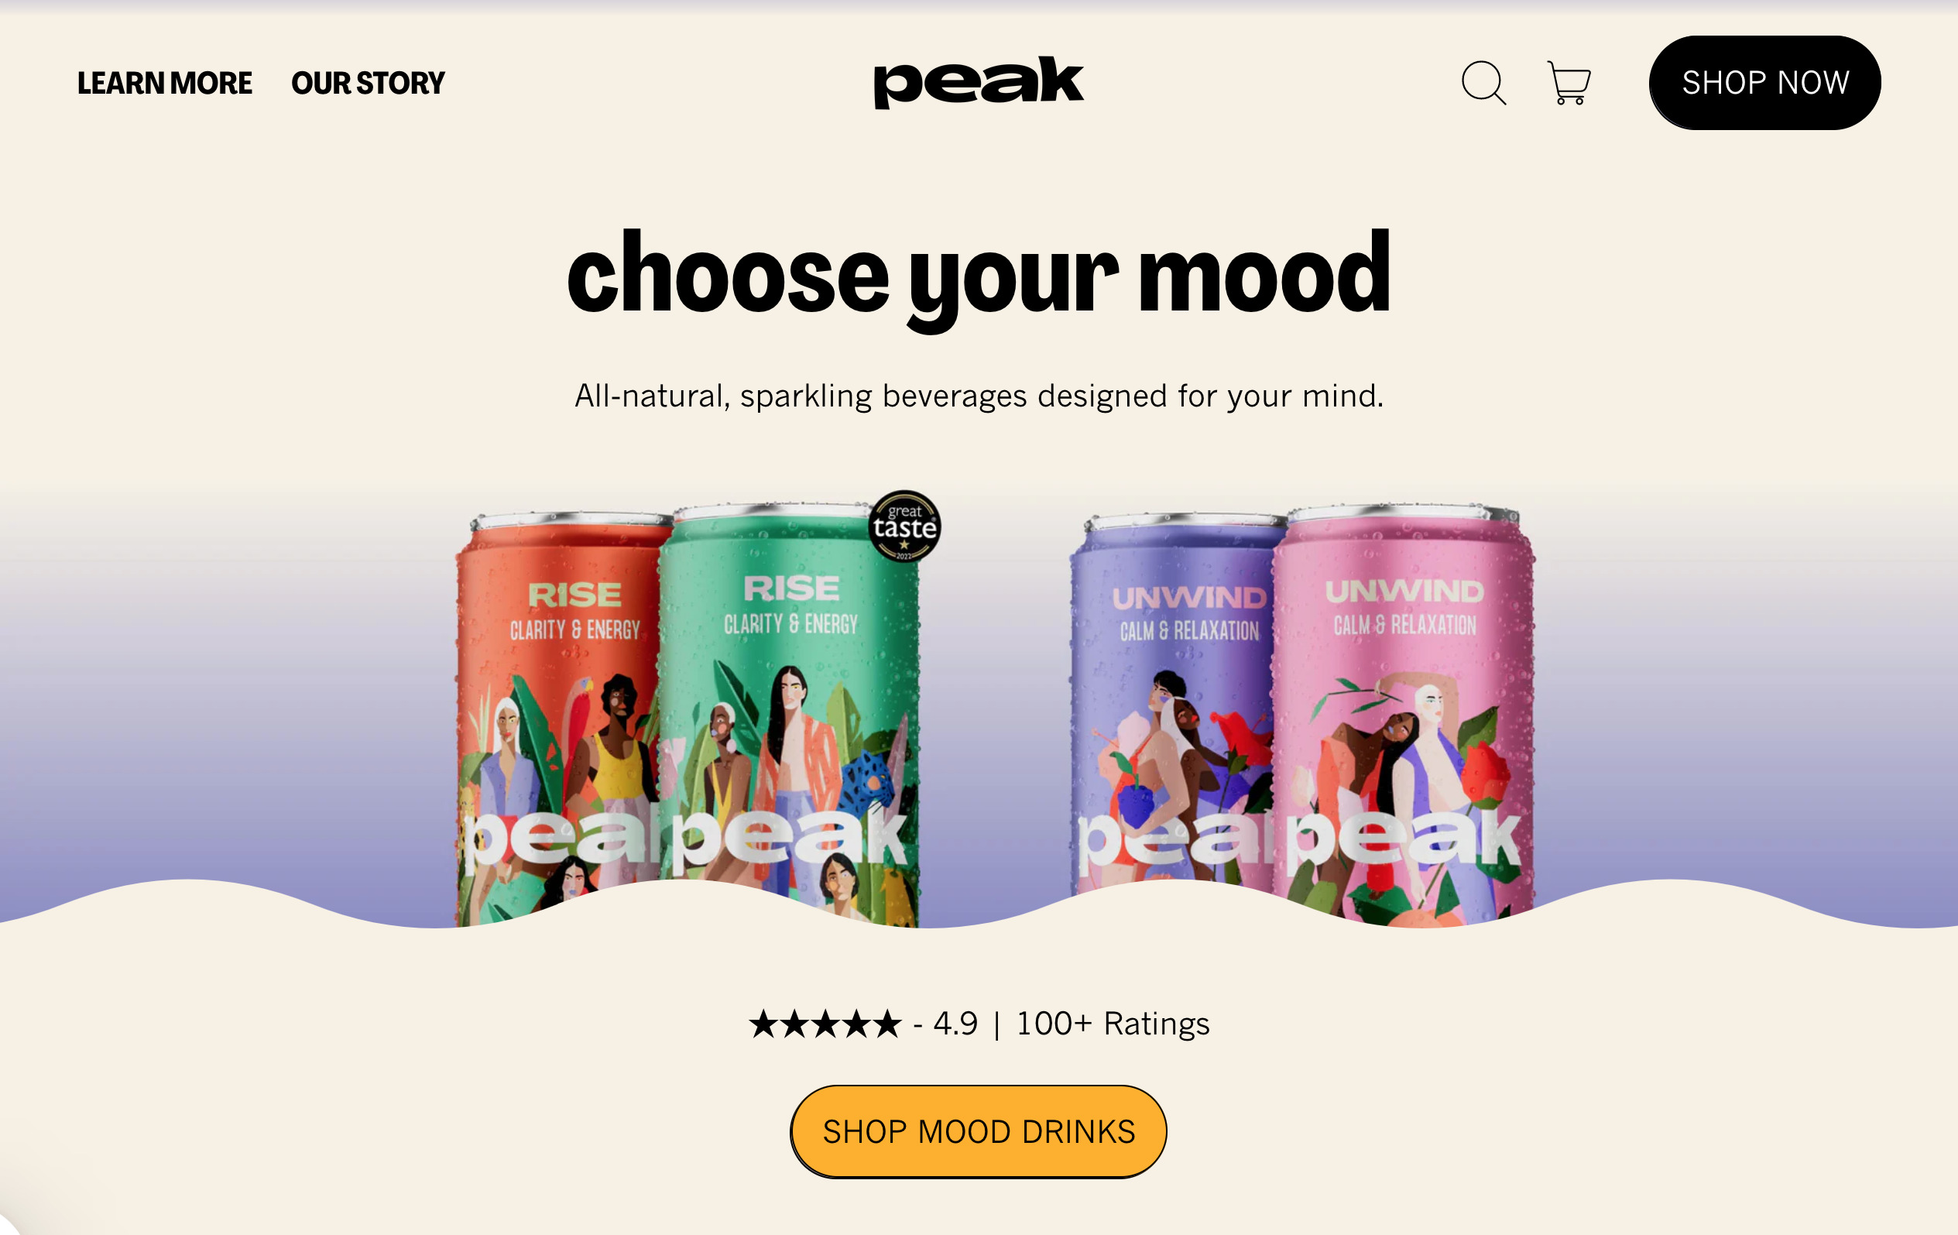
Task: Click Clarity & Energy label on green can
Action: coord(790,623)
